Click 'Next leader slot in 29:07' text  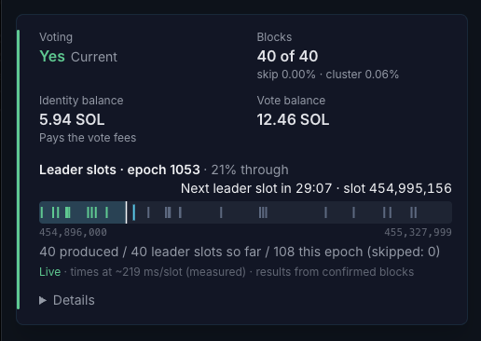pos(256,188)
